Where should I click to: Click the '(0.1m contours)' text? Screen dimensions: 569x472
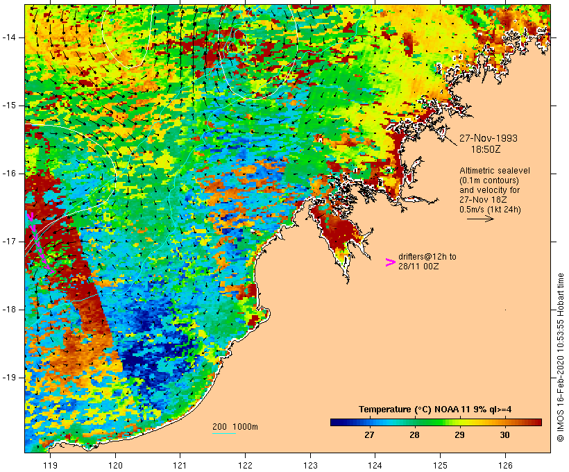(x=489, y=180)
